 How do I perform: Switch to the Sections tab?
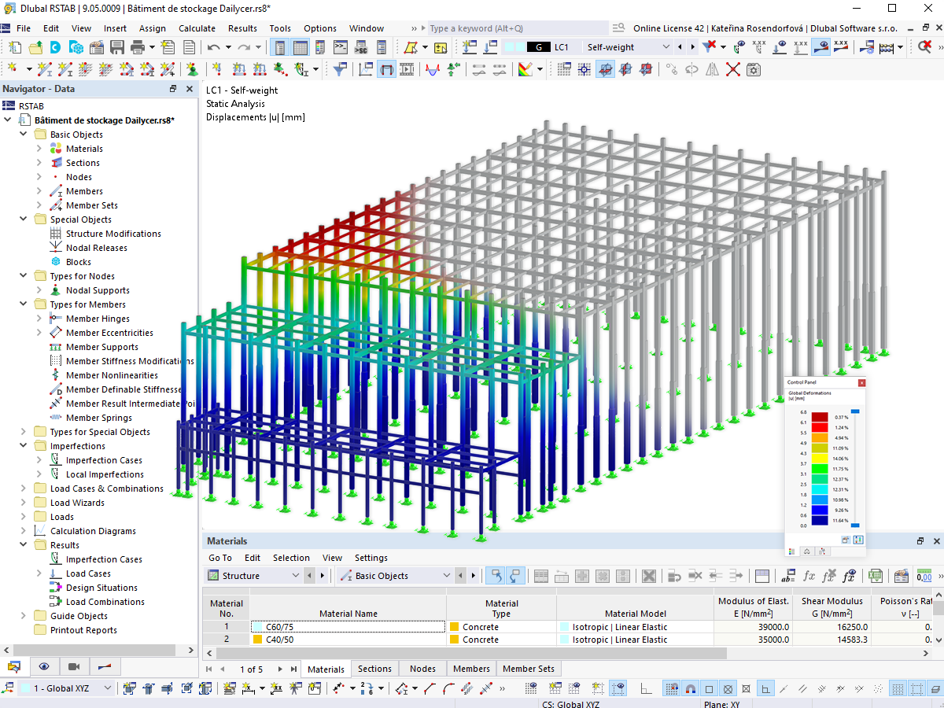(x=374, y=668)
